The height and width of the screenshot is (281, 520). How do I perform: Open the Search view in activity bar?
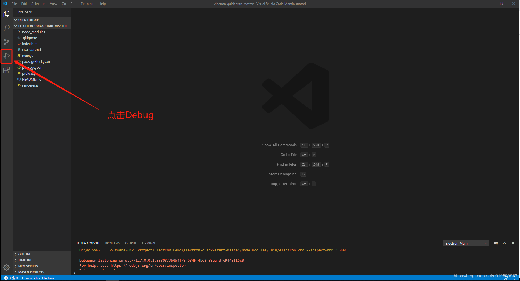coord(6,28)
